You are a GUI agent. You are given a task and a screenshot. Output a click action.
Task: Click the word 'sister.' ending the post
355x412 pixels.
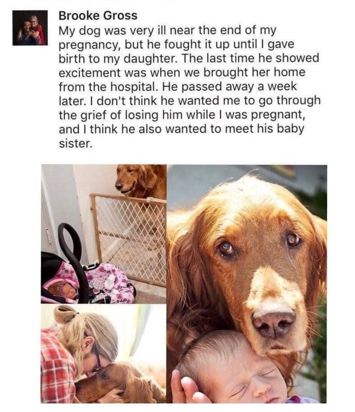pos(76,144)
